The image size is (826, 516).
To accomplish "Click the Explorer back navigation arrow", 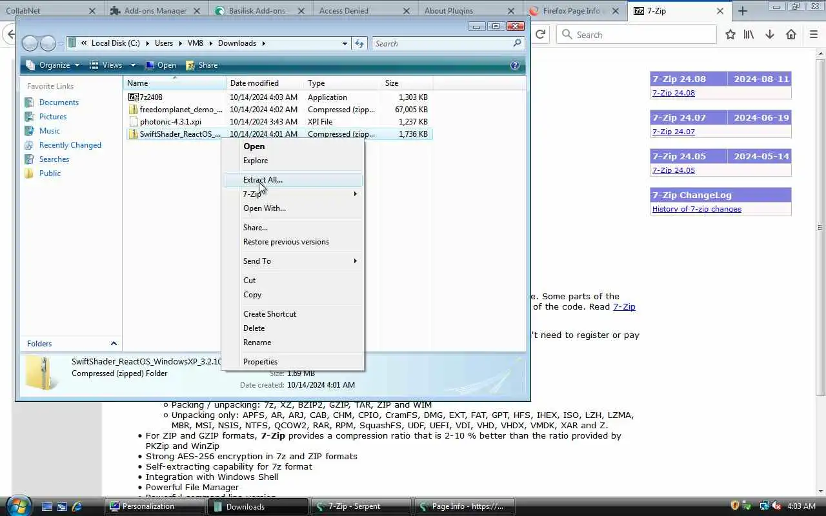I will click(30, 43).
